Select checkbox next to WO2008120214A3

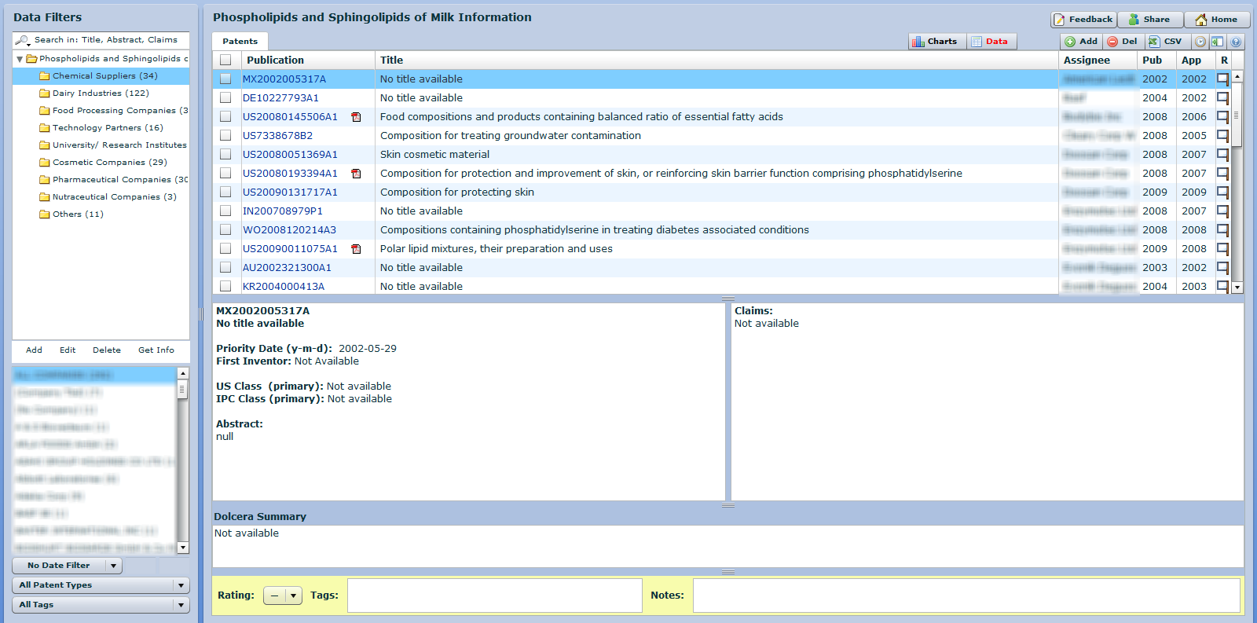(x=225, y=230)
